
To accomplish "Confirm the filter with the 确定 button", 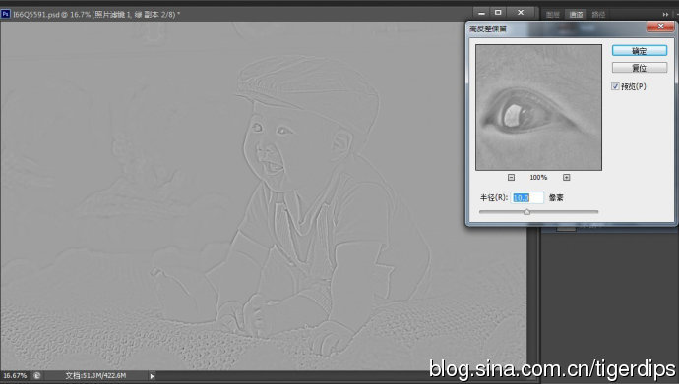I will [x=640, y=51].
